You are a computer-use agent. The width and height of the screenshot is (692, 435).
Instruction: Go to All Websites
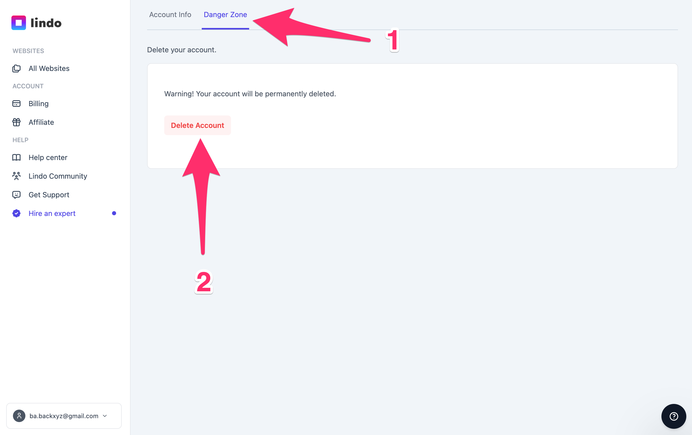tap(49, 68)
